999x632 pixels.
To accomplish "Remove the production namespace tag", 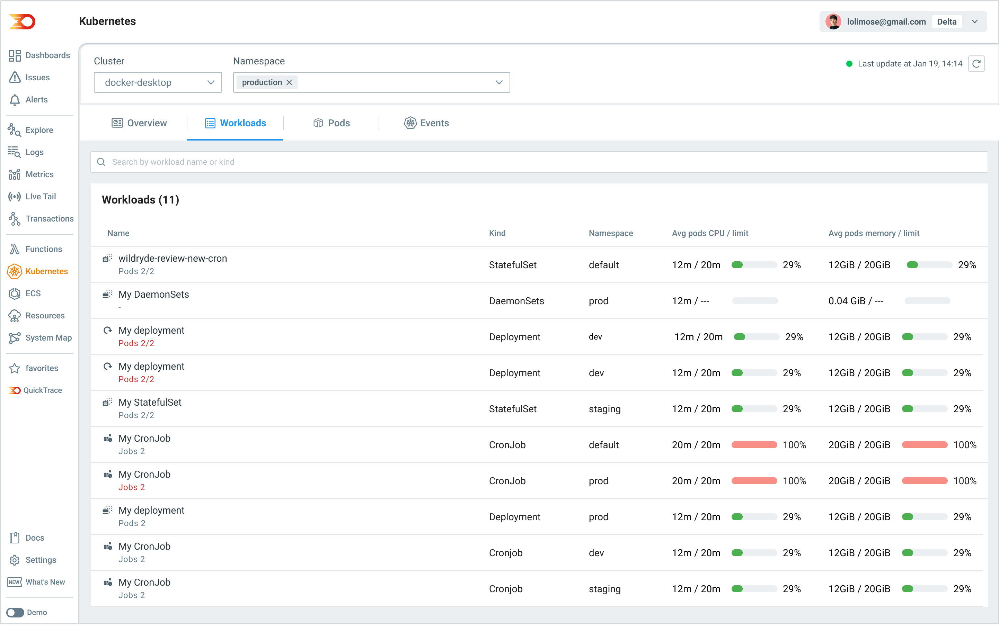I will [x=290, y=82].
